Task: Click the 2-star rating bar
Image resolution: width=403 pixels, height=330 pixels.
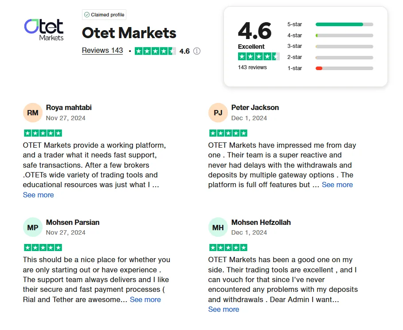Action: pyautogui.click(x=344, y=57)
